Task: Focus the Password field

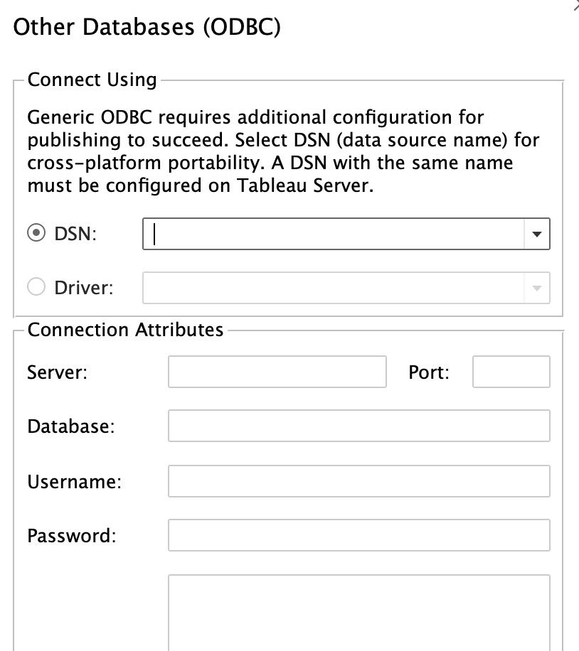Action: point(359,535)
